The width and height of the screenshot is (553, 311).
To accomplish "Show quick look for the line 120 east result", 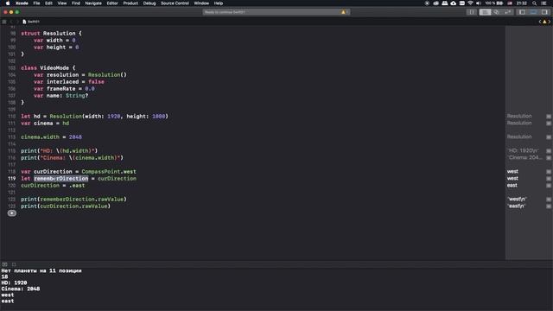I will (x=549, y=186).
